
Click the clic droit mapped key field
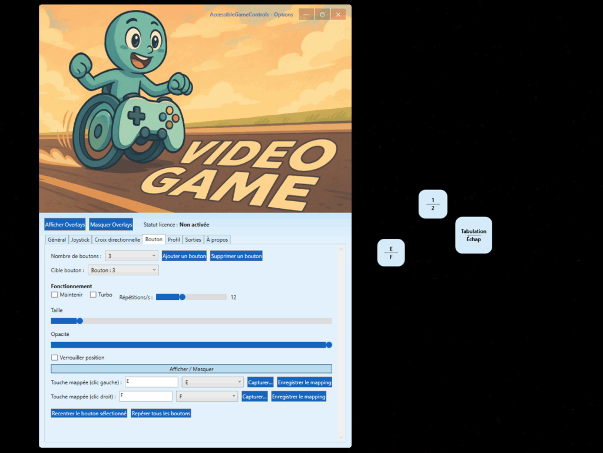coord(145,397)
